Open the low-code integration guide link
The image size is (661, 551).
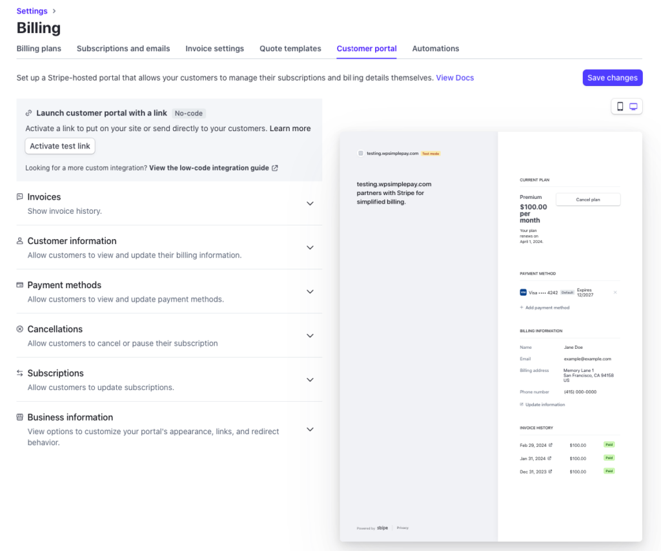(209, 168)
